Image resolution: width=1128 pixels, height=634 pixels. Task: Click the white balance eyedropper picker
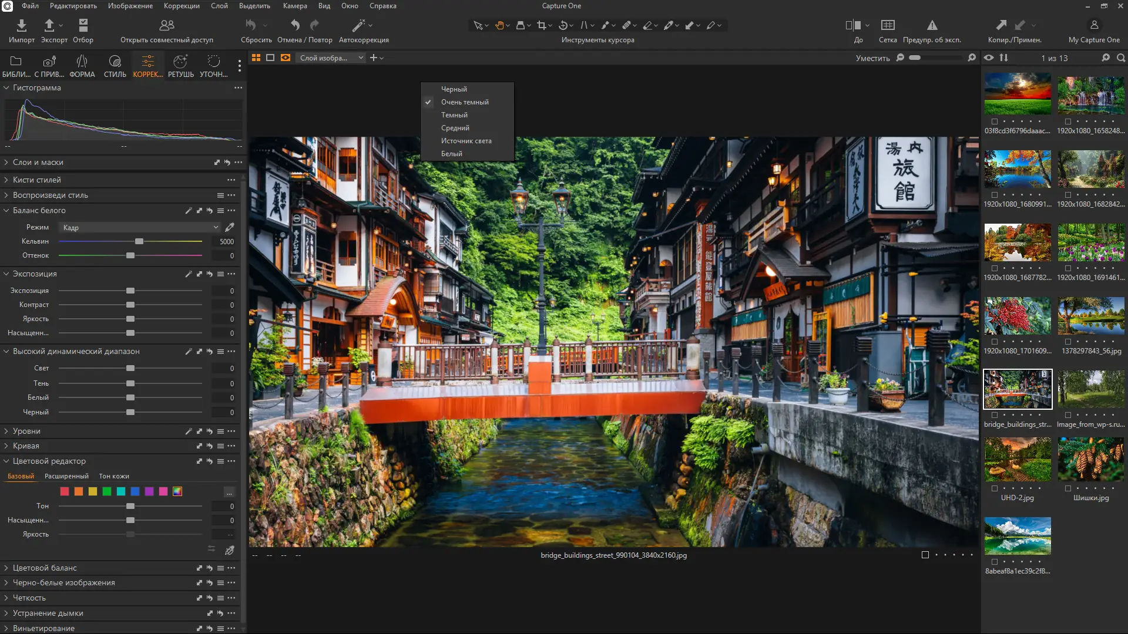tap(230, 227)
